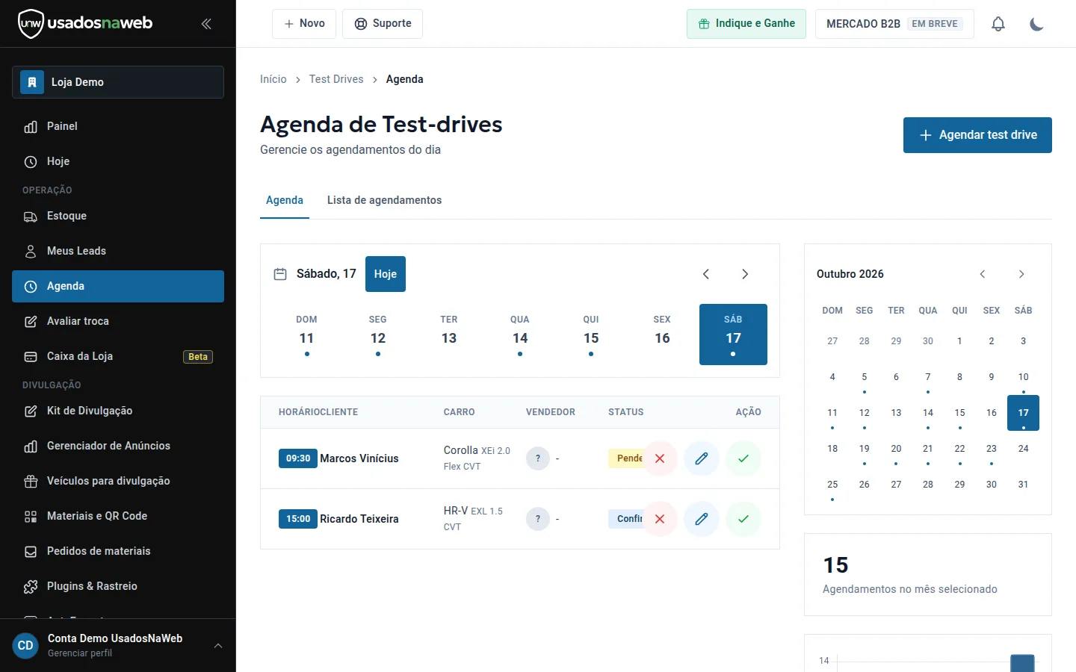Show previous month in Outubro 2026 calendar

(983, 274)
